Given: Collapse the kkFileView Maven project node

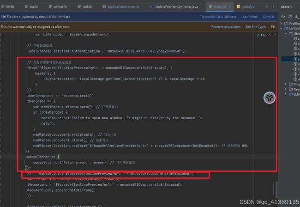Looking at the screenshot, I should pos(281,28).
